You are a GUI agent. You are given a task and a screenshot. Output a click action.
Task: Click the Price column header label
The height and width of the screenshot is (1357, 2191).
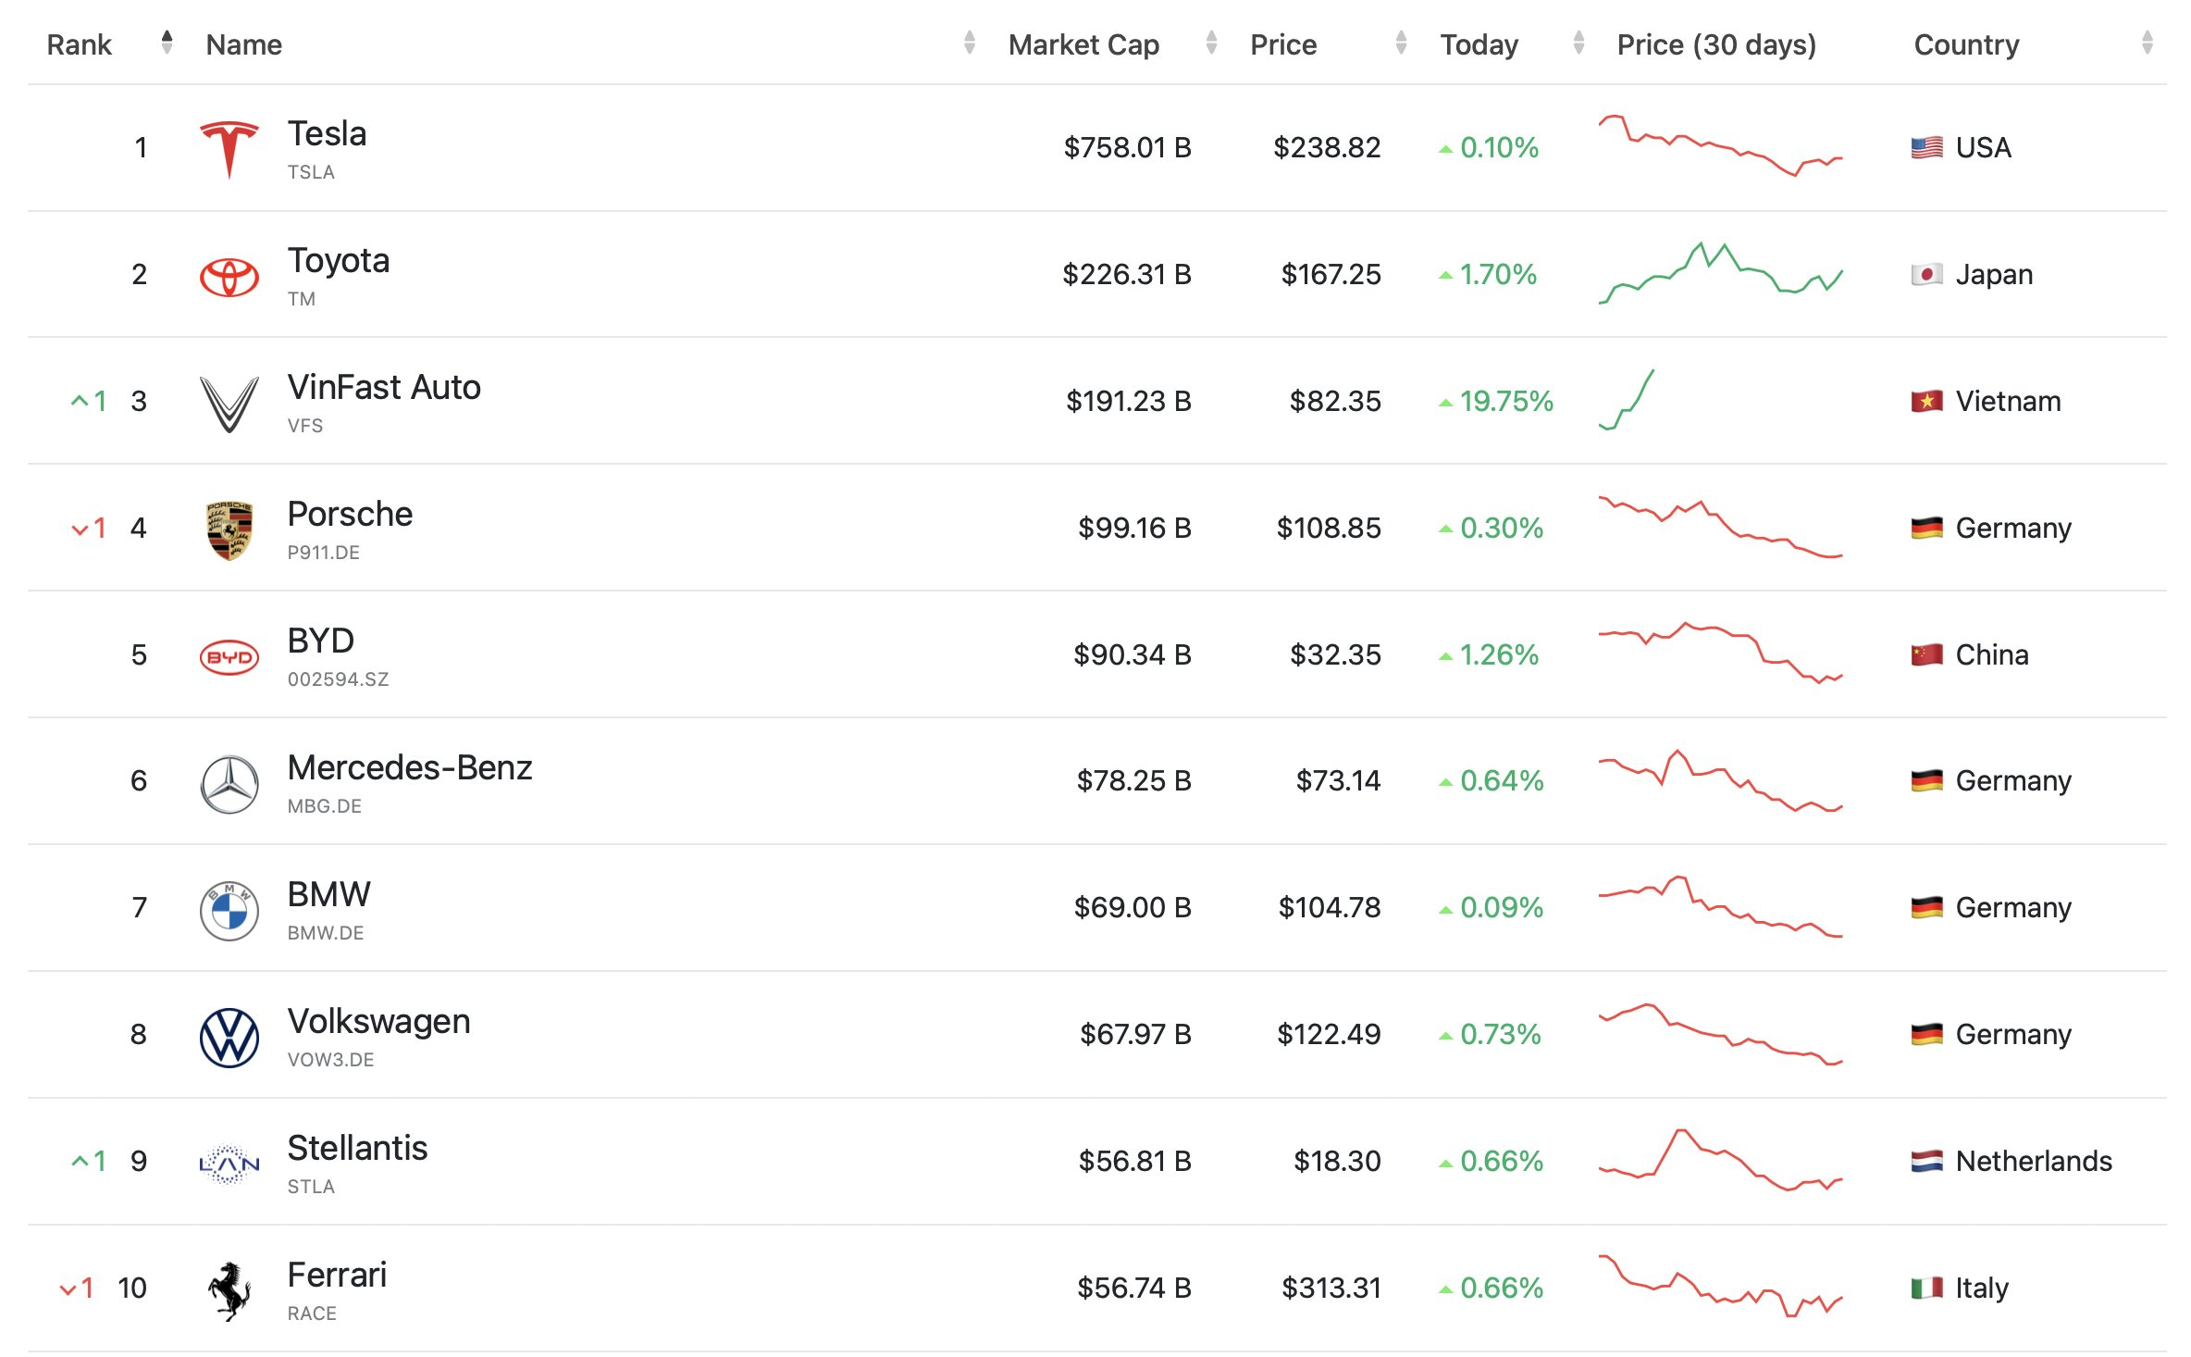coord(1282,44)
